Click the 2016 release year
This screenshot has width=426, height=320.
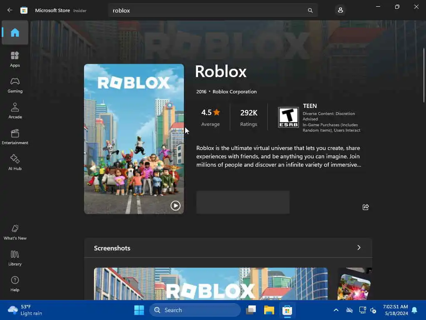coord(201,92)
